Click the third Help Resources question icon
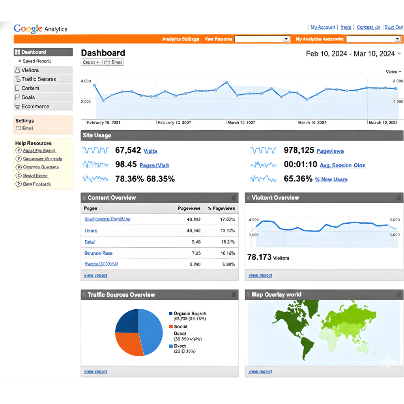Image resolution: width=404 pixels, height=404 pixels. tap(18, 167)
